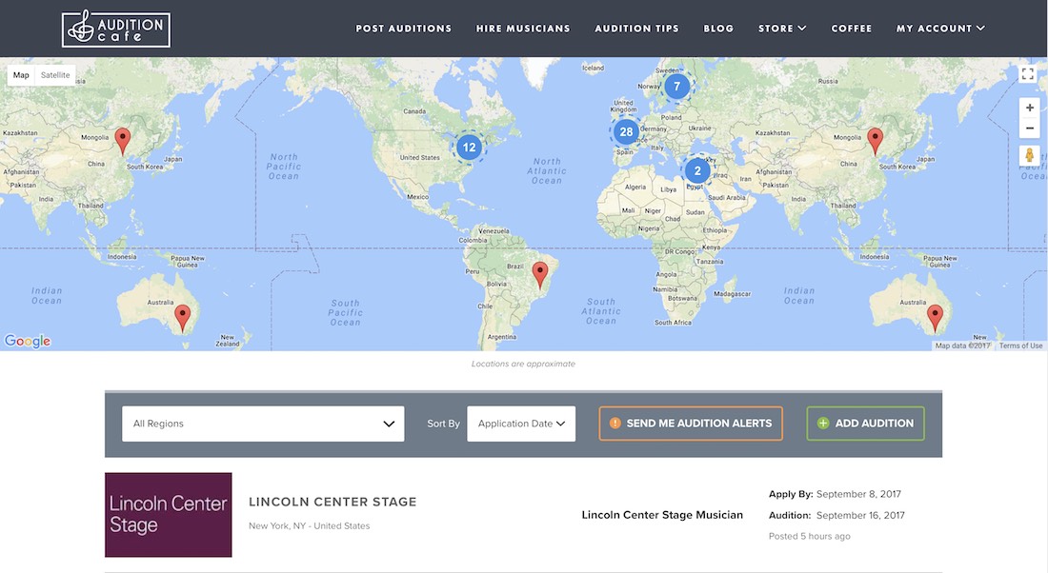This screenshot has width=1048, height=573.
Task: Switch map to Satellite view
Action: (x=55, y=75)
